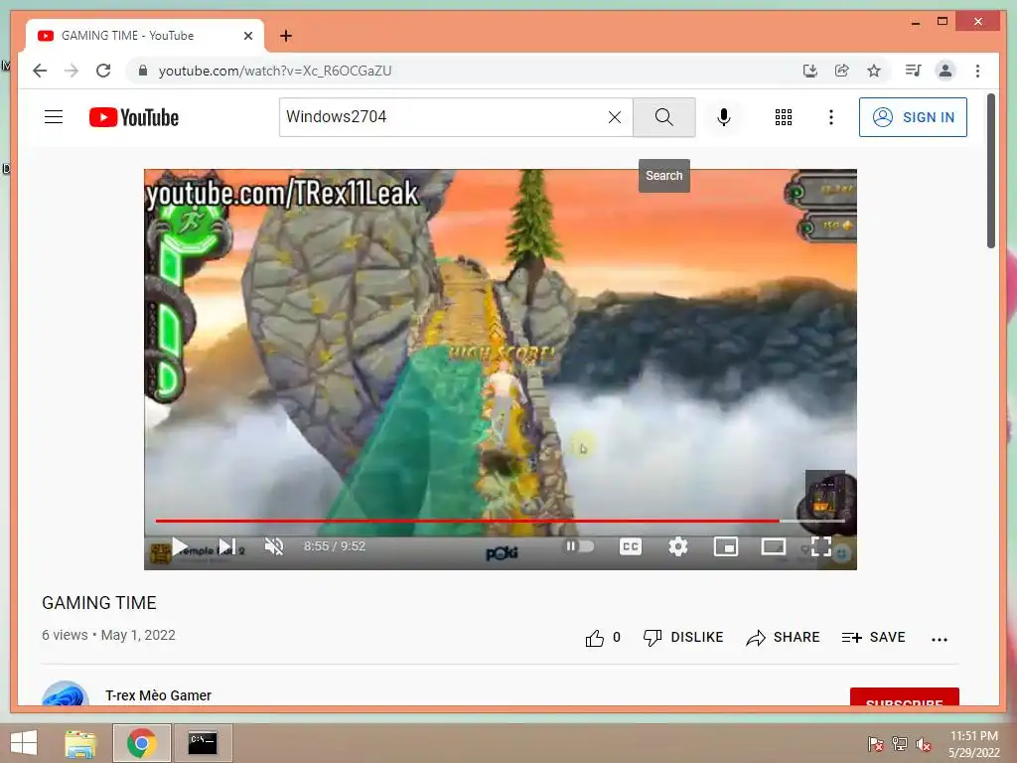Close the GAMING TIME tab

pyautogui.click(x=247, y=36)
